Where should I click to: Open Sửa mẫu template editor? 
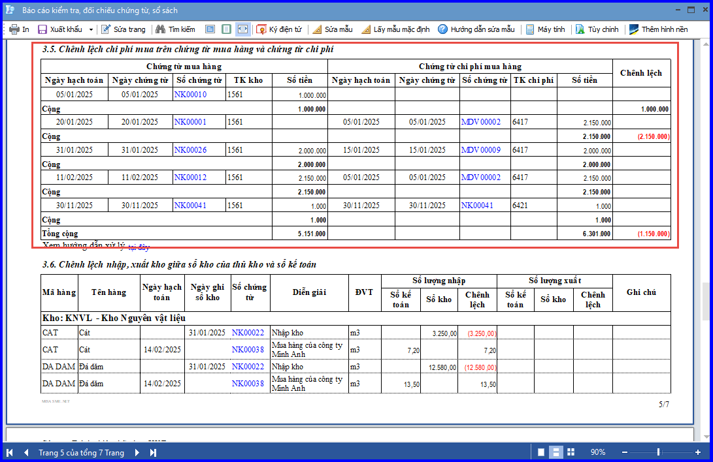point(333,29)
